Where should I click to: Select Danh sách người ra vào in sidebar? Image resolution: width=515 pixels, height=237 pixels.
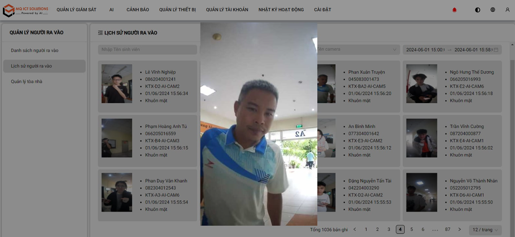click(x=35, y=50)
